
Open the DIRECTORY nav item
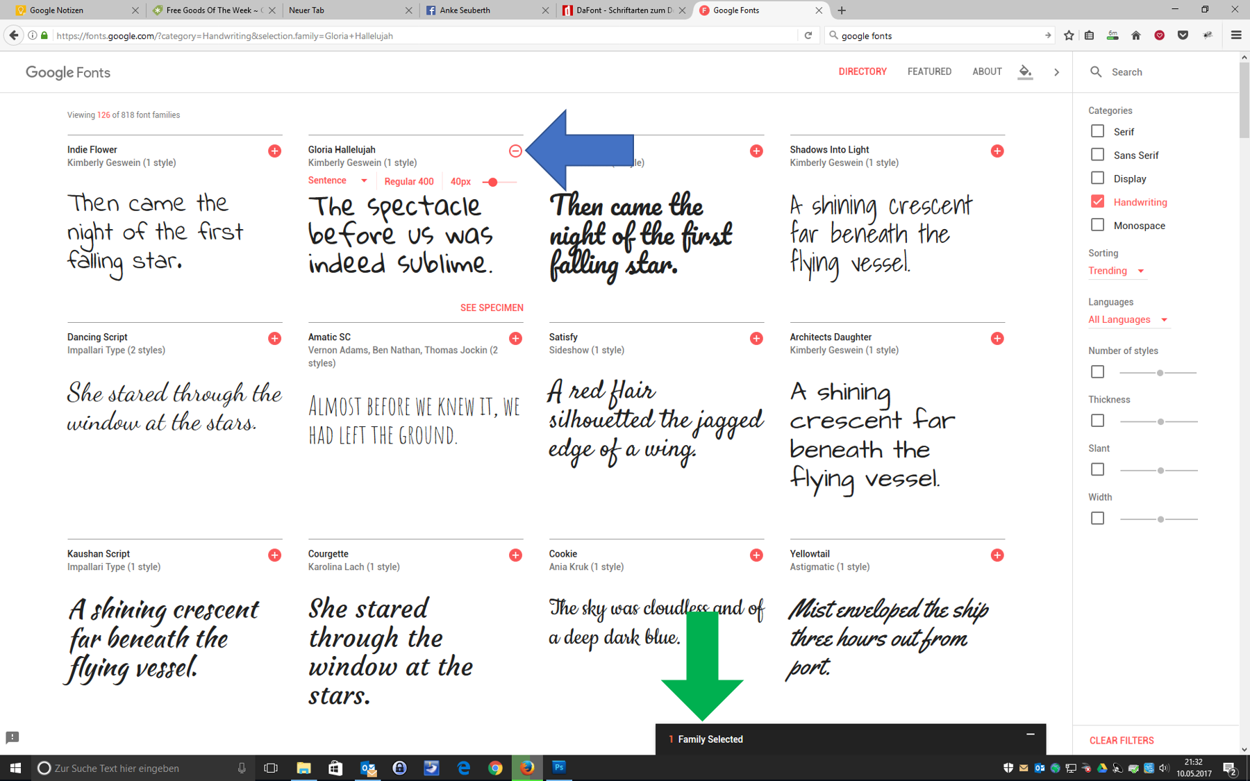click(x=862, y=72)
